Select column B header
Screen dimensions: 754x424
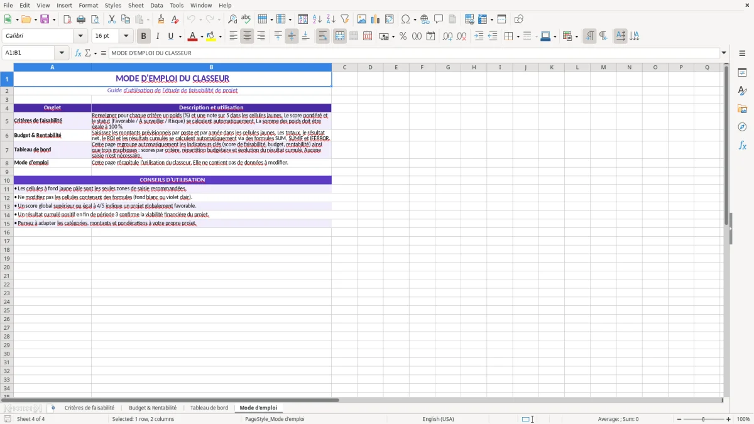click(x=211, y=67)
